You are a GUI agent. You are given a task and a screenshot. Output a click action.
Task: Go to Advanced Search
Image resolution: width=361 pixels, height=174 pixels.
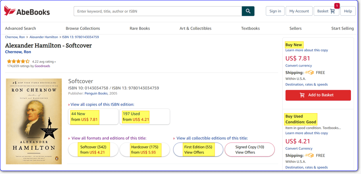[21, 28]
